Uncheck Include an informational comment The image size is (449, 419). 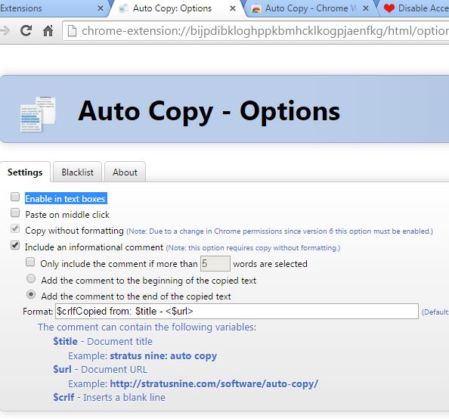(x=15, y=245)
